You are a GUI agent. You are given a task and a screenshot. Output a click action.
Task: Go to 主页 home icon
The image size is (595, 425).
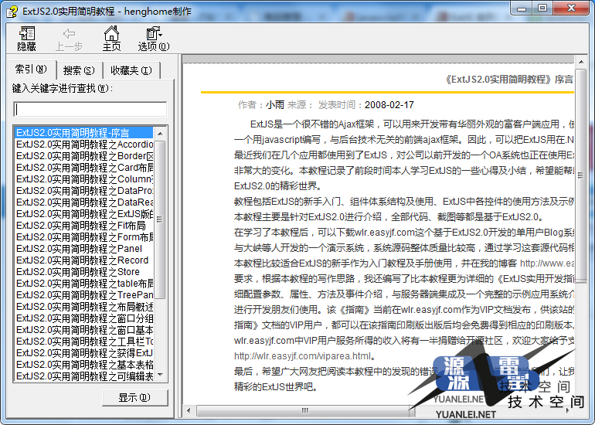111,39
